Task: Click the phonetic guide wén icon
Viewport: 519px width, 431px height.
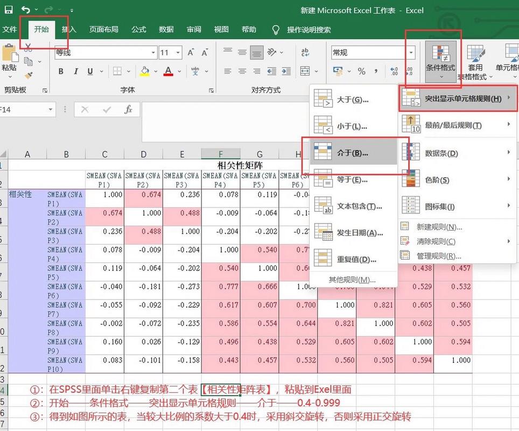Action: [195, 71]
